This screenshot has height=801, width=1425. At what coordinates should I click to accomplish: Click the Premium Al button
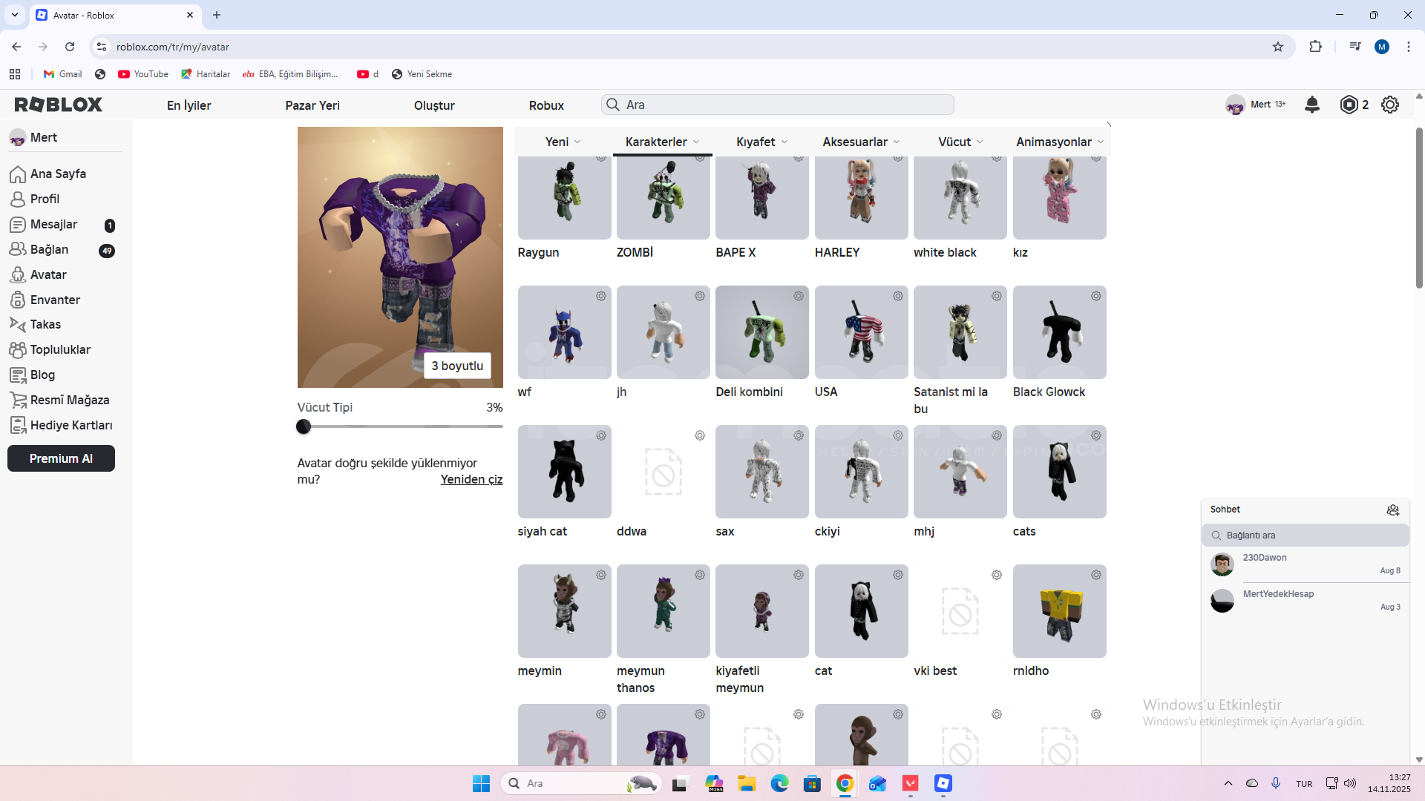61,458
